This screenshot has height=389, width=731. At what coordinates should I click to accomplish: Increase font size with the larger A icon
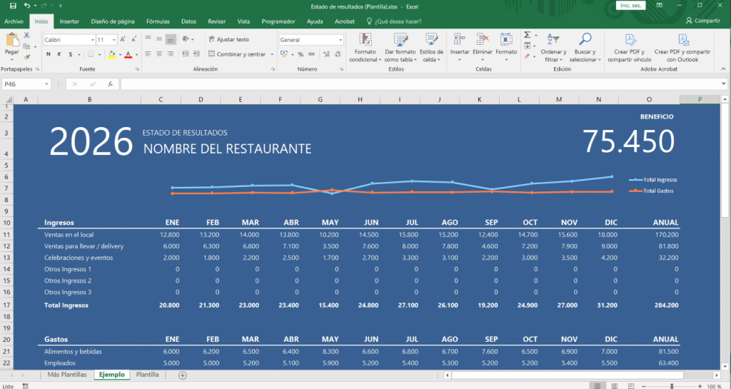point(123,39)
